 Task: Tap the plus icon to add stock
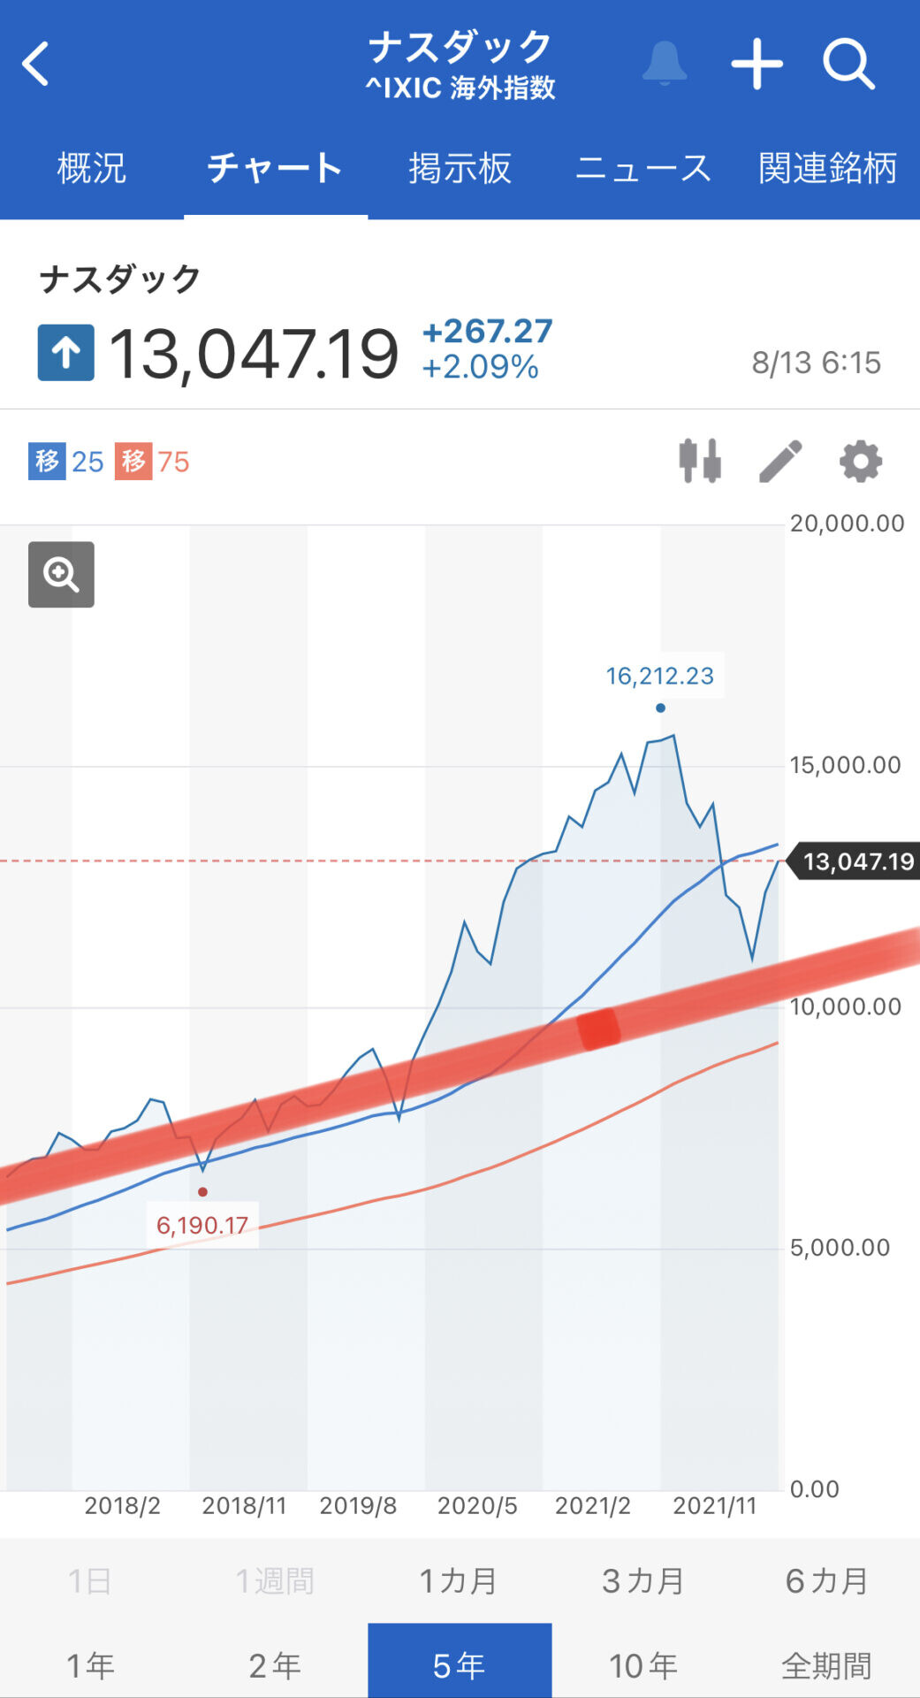757,64
